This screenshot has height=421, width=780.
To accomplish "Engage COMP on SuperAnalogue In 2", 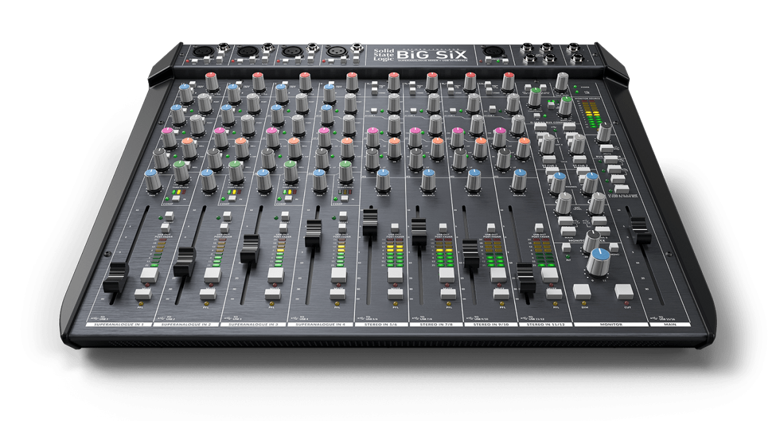I will click(x=232, y=198).
